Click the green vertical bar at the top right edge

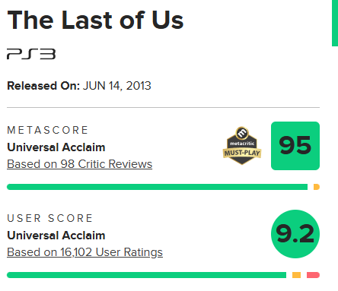point(335,23)
